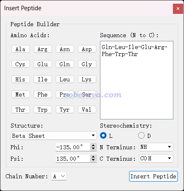Open the Chain Number selector
Image resolution: width=184 pixels, height=191 pixels.
[x=59, y=176]
